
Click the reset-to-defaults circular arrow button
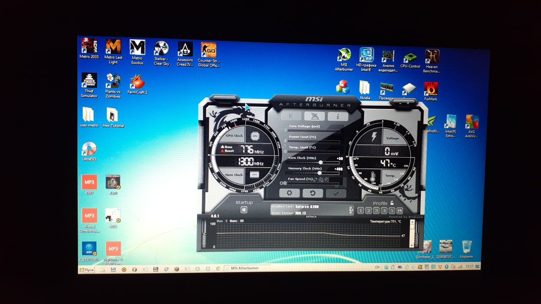coord(313,193)
